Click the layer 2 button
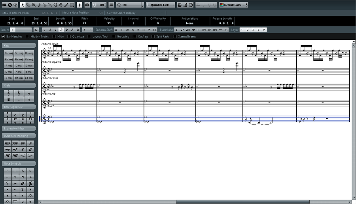356x204 pixels. click(x=248, y=30)
